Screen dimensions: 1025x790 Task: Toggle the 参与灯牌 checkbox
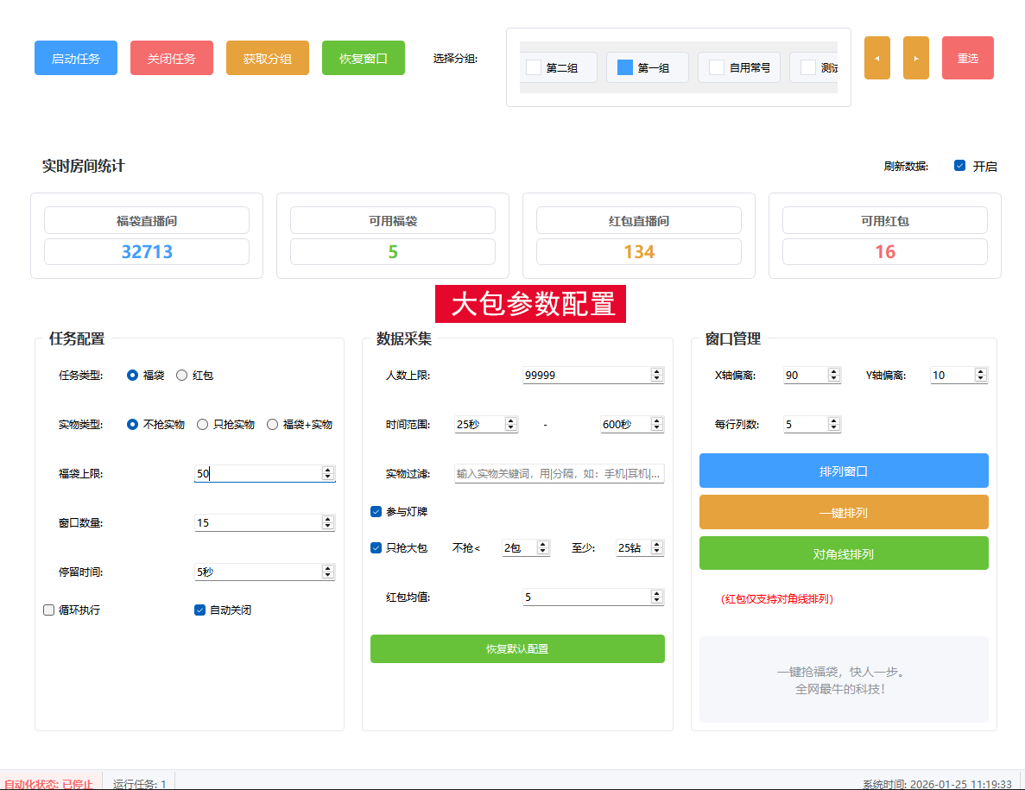click(x=376, y=512)
